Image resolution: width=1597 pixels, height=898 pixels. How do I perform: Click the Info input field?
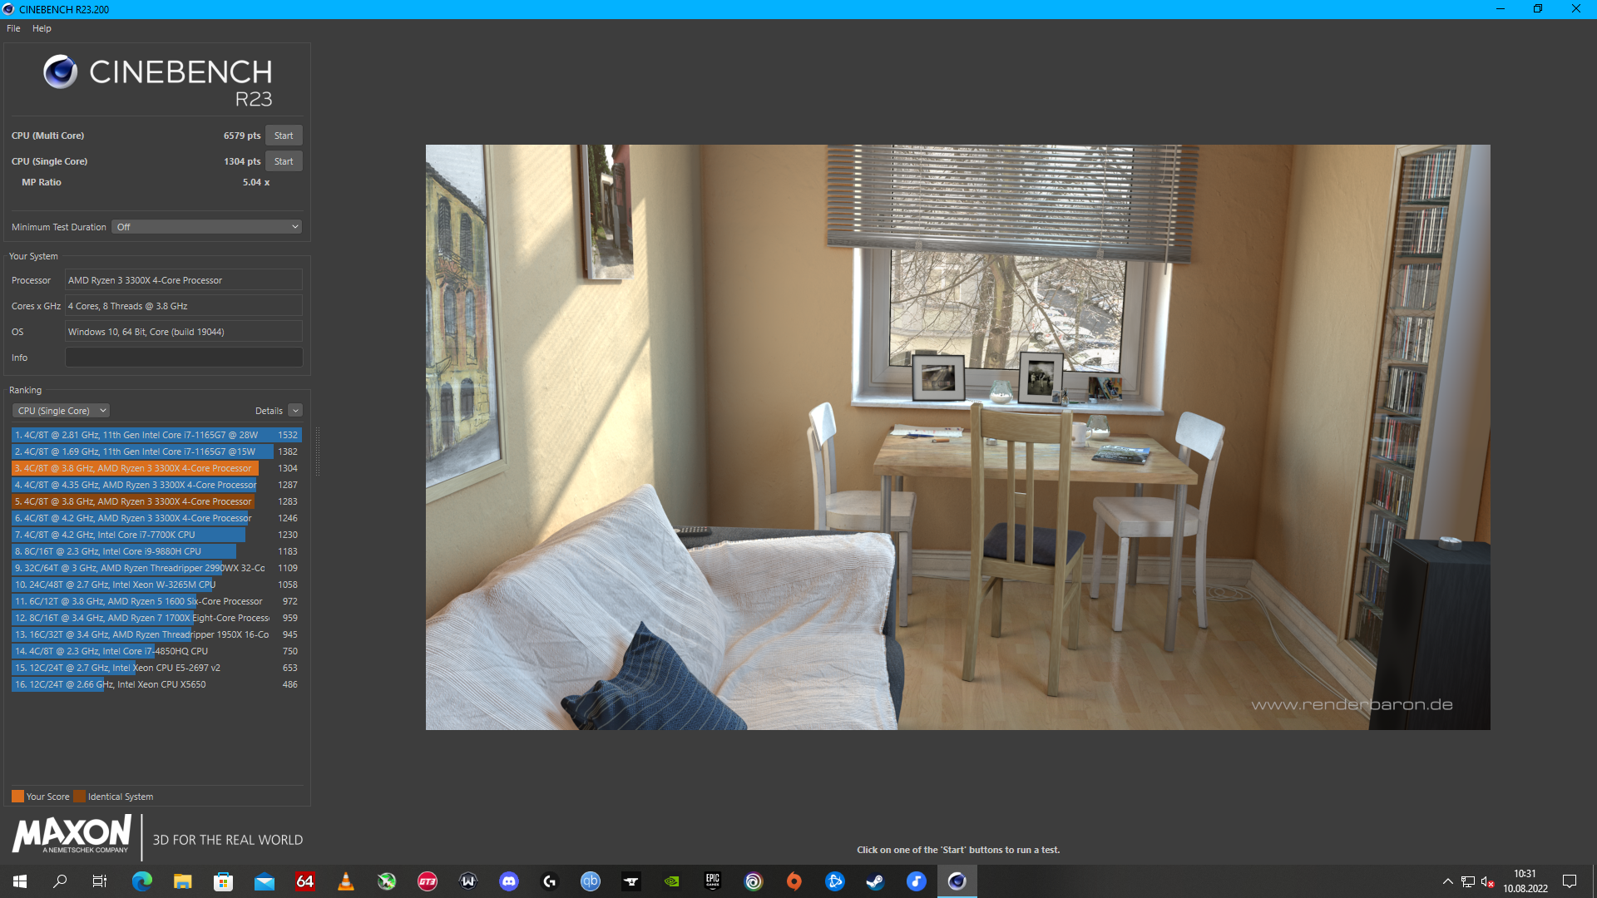(x=184, y=358)
